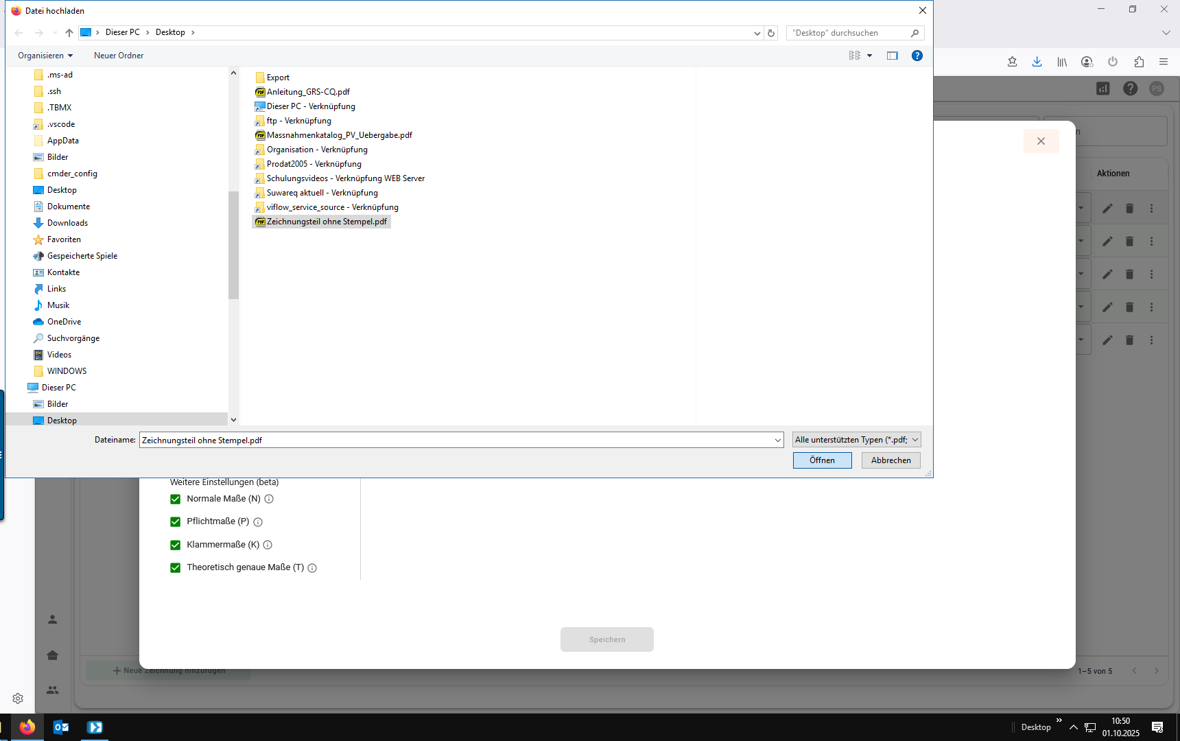Click the help icon in file dialog
The height and width of the screenshot is (741, 1180).
point(917,56)
